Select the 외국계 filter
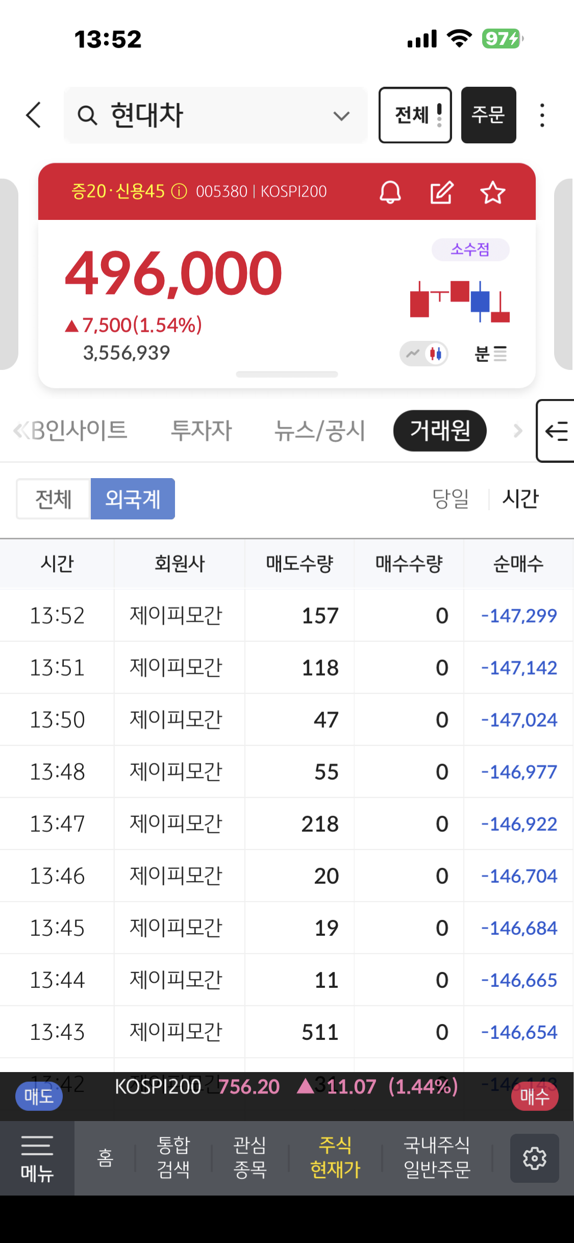The width and height of the screenshot is (574, 1243). [x=133, y=499]
